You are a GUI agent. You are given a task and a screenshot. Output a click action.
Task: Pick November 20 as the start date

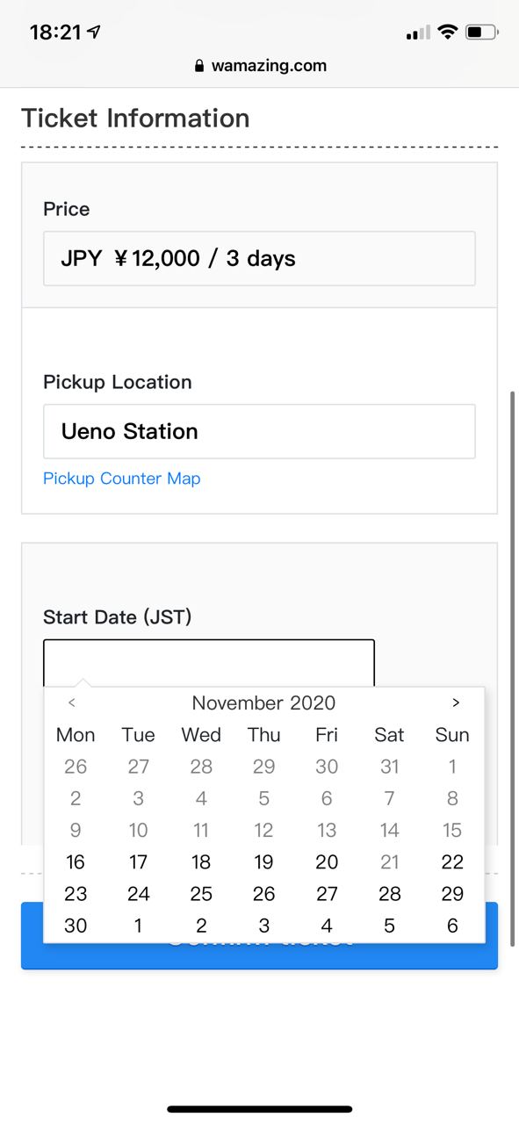327,862
